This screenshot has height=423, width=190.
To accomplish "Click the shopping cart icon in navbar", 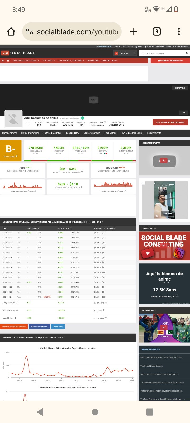I will click(x=8, y=61).
